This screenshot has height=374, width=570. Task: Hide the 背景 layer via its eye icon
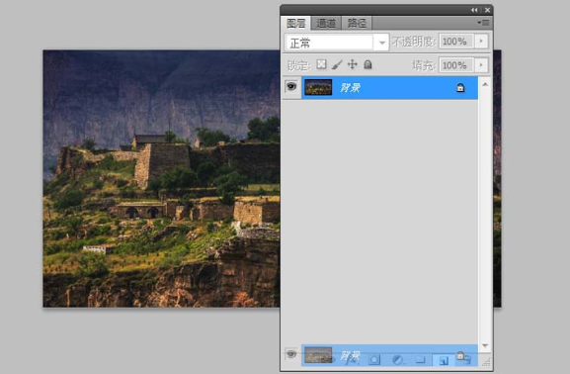pyautogui.click(x=291, y=87)
